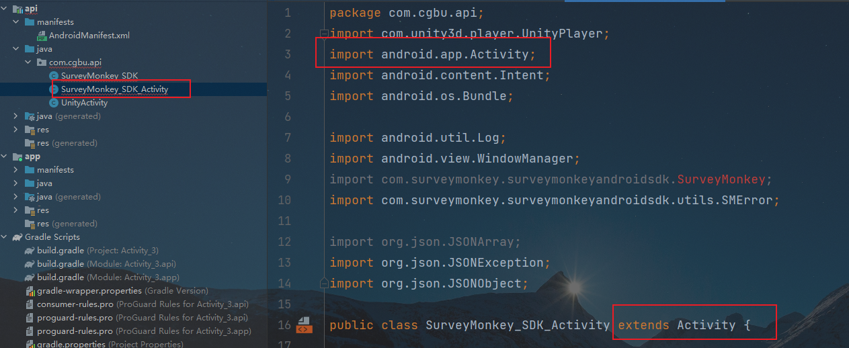Image resolution: width=849 pixels, height=348 pixels.
Task: Click the build.gradle (Project: Activity_3) Gradle icon
Action: click(x=30, y=251)
